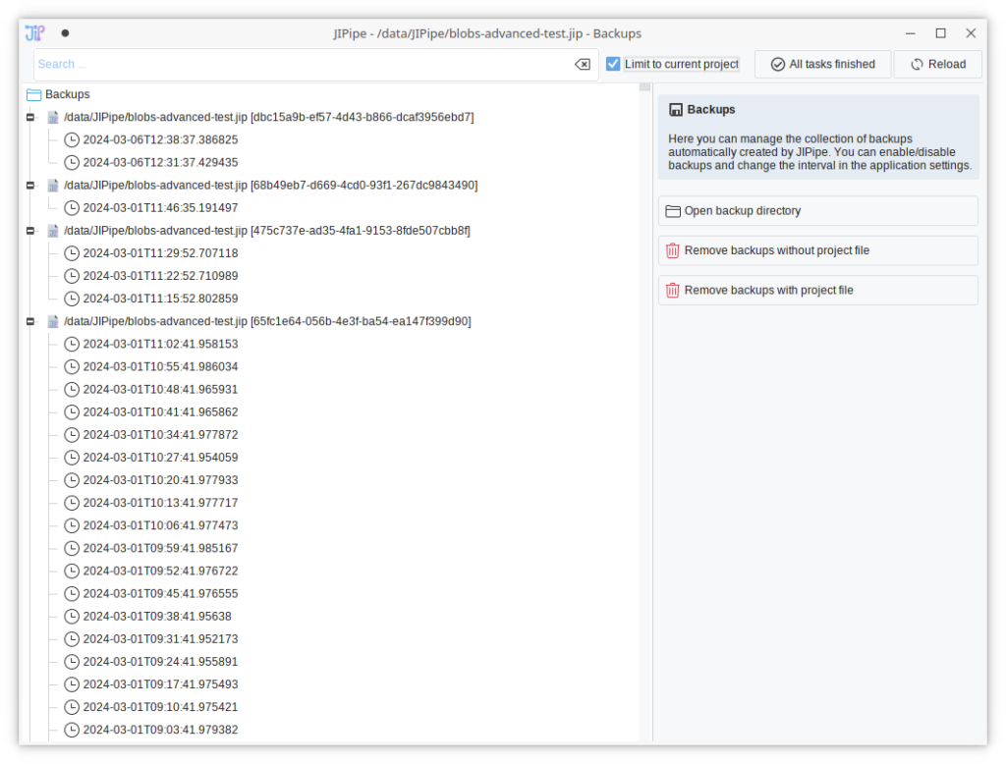Click the Backups root folder icon

[x=33, y=94]
